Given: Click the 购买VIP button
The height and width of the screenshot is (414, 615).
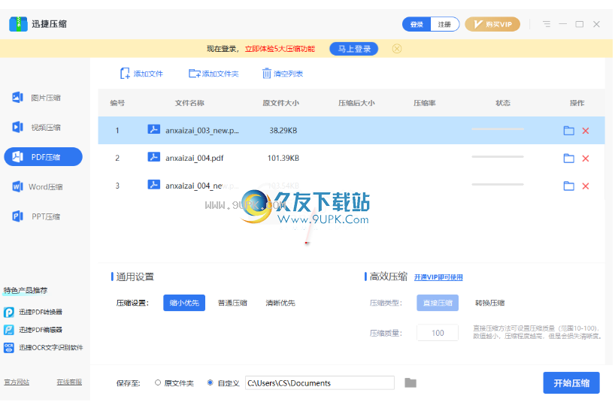Looking at the screenshot, I should (x=492, y=24).
